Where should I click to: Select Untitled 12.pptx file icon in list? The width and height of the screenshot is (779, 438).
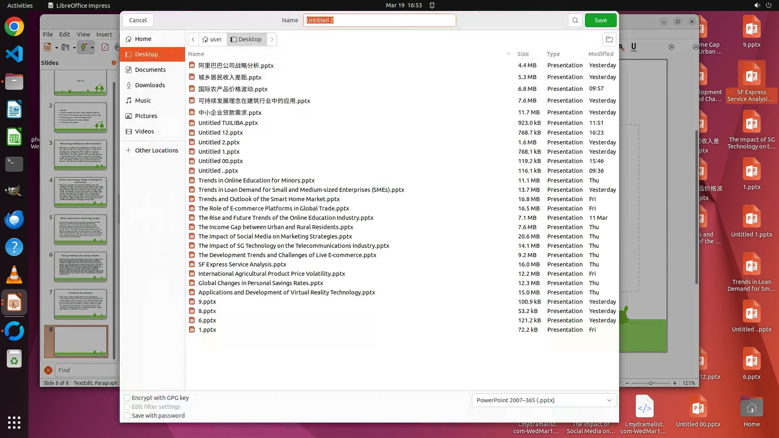[x=192, y=133]
